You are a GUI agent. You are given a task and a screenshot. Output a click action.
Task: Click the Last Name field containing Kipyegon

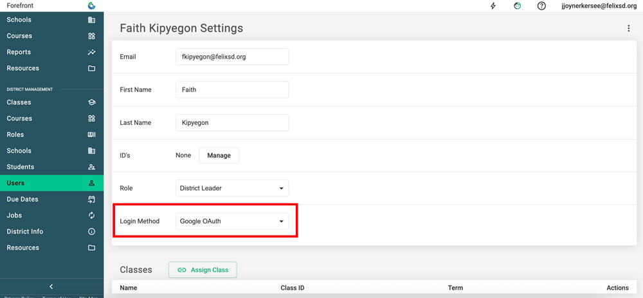pyautogui.click(x=232, y=122)
